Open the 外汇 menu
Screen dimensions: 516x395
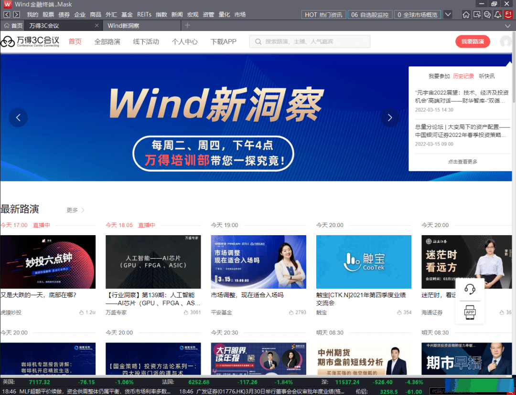tap(111, 14)
